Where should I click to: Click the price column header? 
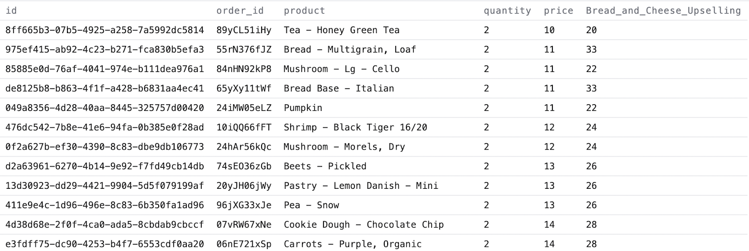coord(558,10)
